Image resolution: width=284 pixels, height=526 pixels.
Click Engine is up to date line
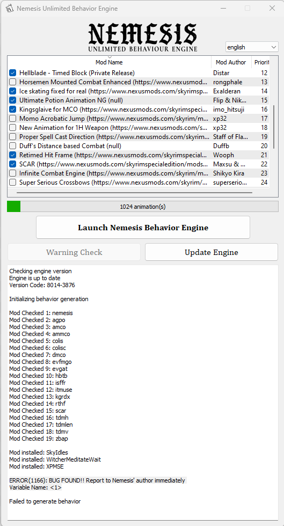(x=35, y=278)
